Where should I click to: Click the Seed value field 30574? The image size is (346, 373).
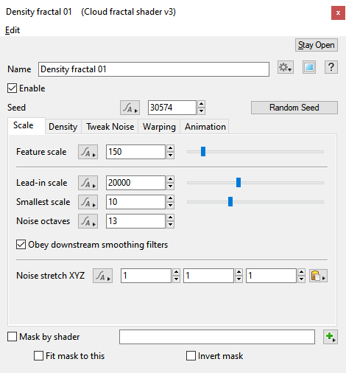click(172, 108)
